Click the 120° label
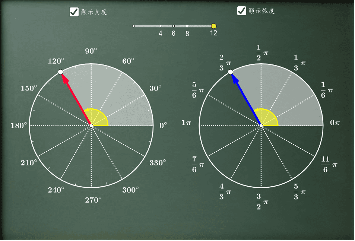The image size is (355, 241). pyautogui.click(x=56, y=61)
